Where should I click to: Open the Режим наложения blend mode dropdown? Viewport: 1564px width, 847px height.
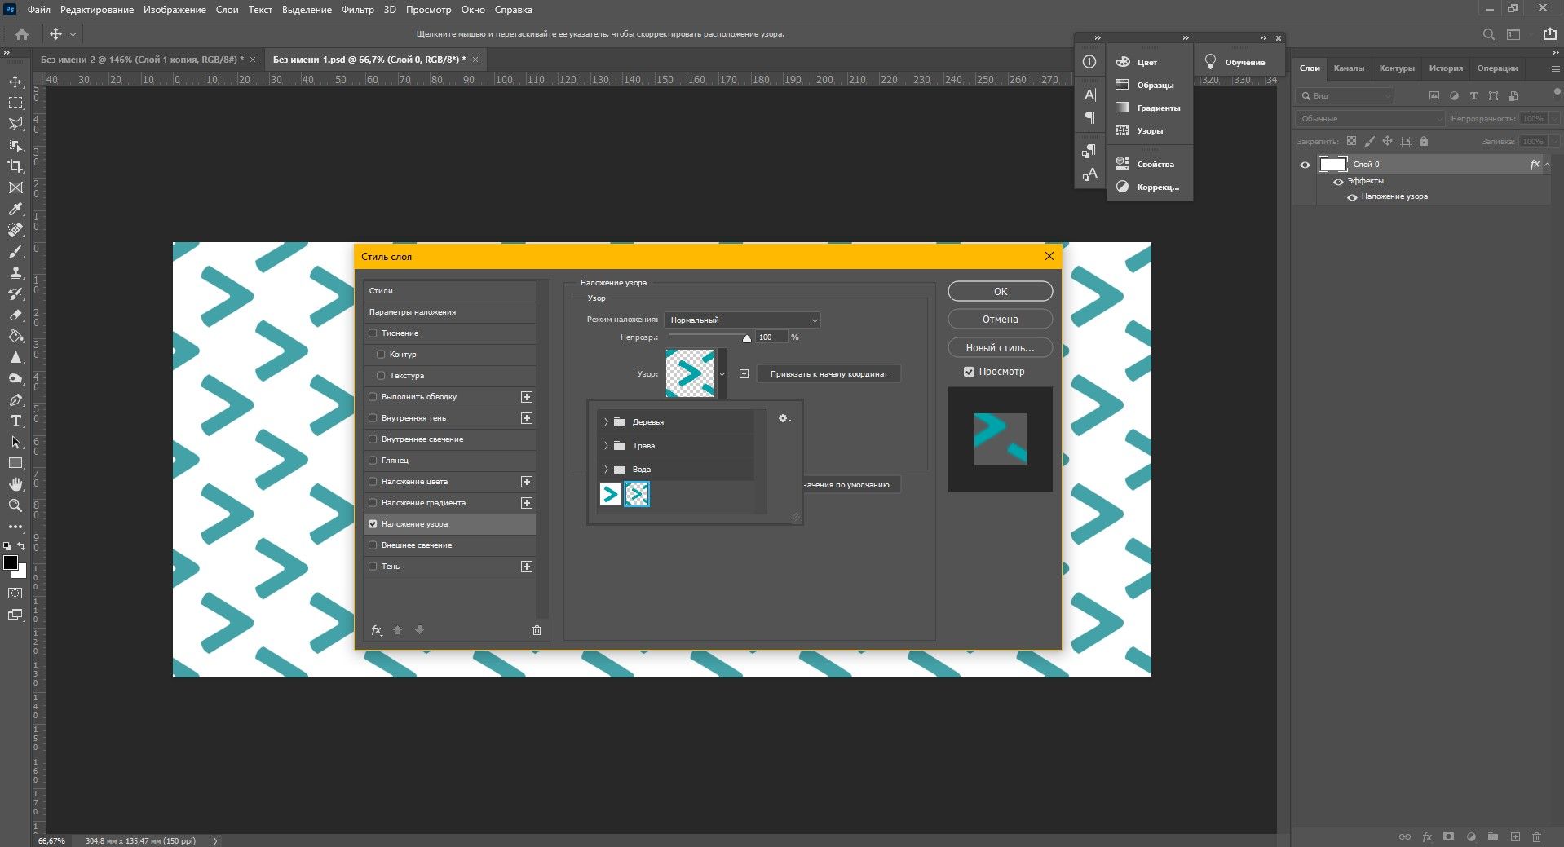click(742, 320)
